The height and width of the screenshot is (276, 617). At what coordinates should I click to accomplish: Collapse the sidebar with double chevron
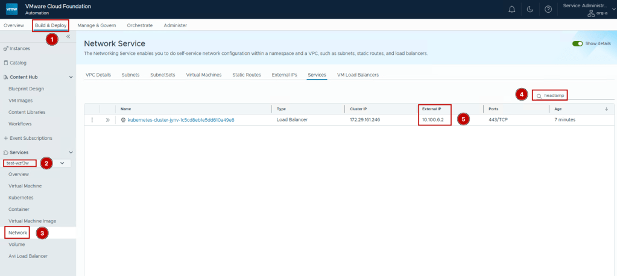tap(68, 36)
